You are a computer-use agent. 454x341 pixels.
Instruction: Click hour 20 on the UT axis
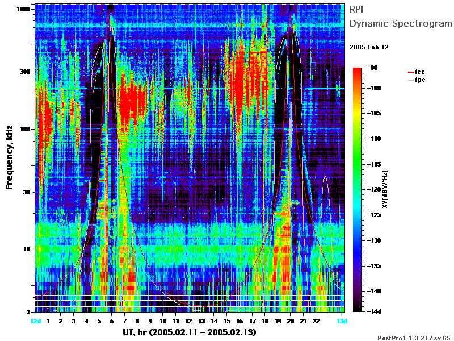[291, 321]
